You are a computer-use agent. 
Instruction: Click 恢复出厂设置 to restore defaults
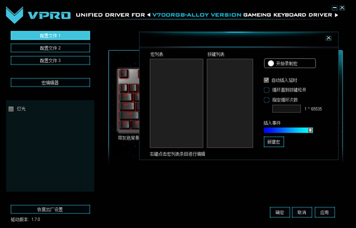point(50,209)
